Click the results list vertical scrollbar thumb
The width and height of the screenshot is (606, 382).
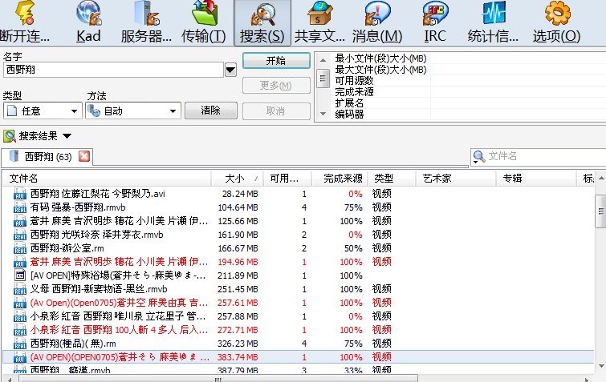[x=600, y=211]
